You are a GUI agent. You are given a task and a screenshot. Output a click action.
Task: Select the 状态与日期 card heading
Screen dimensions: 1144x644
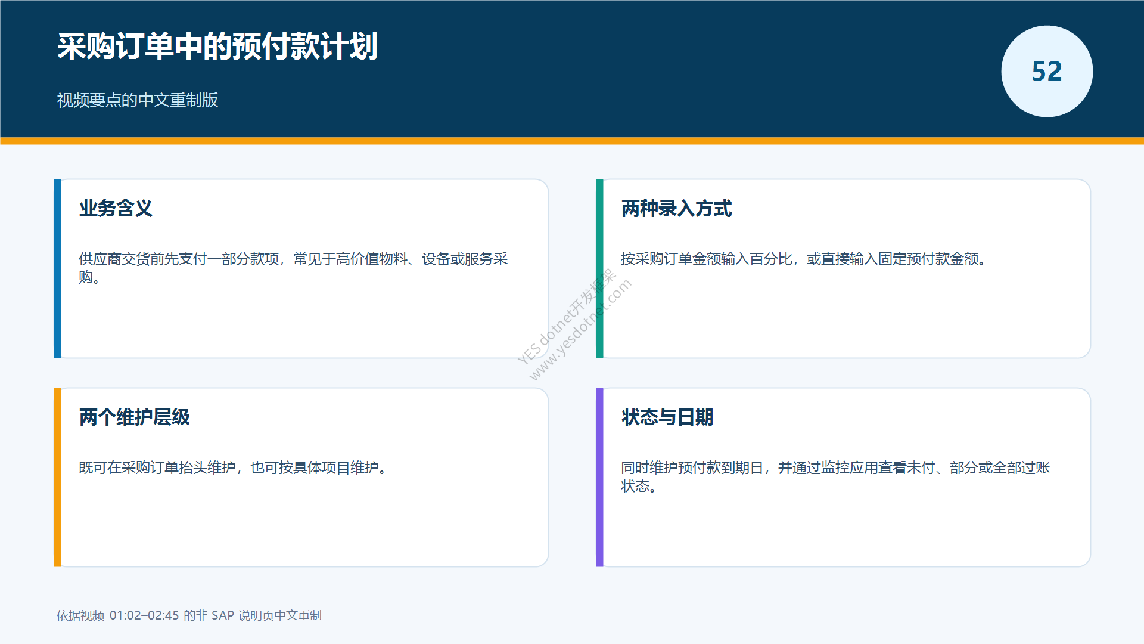pyautogui.click(x=667, y=417)
